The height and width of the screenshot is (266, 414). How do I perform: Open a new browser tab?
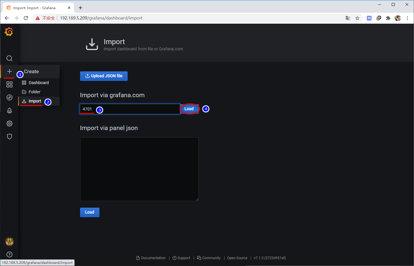click(x=80, y=8)
